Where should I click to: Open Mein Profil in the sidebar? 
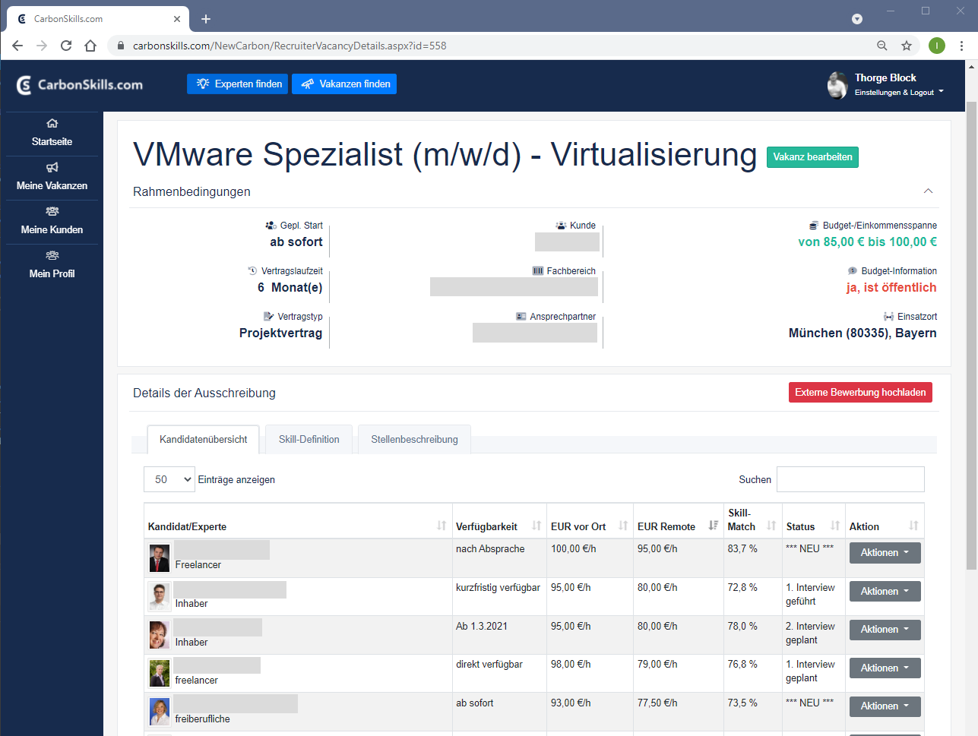coord(52,266)
